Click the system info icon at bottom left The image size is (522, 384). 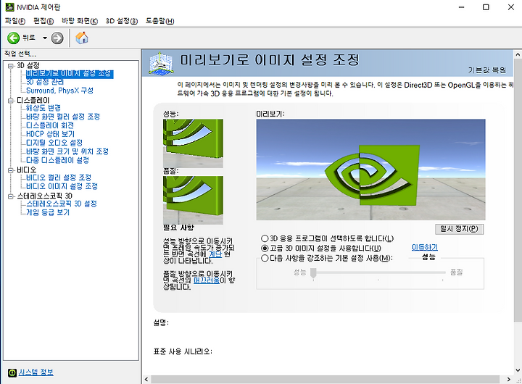12,372
